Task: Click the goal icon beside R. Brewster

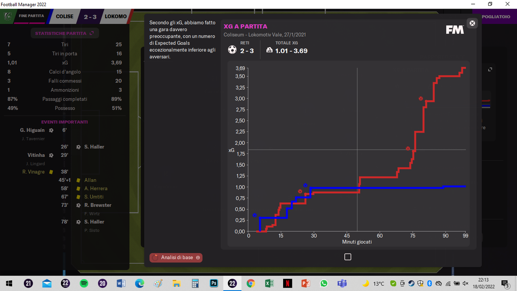Action: click(79, 205)
